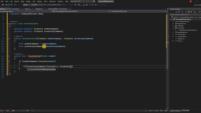Click Start Without Debugging outline play icon

(x=64, y=5)
